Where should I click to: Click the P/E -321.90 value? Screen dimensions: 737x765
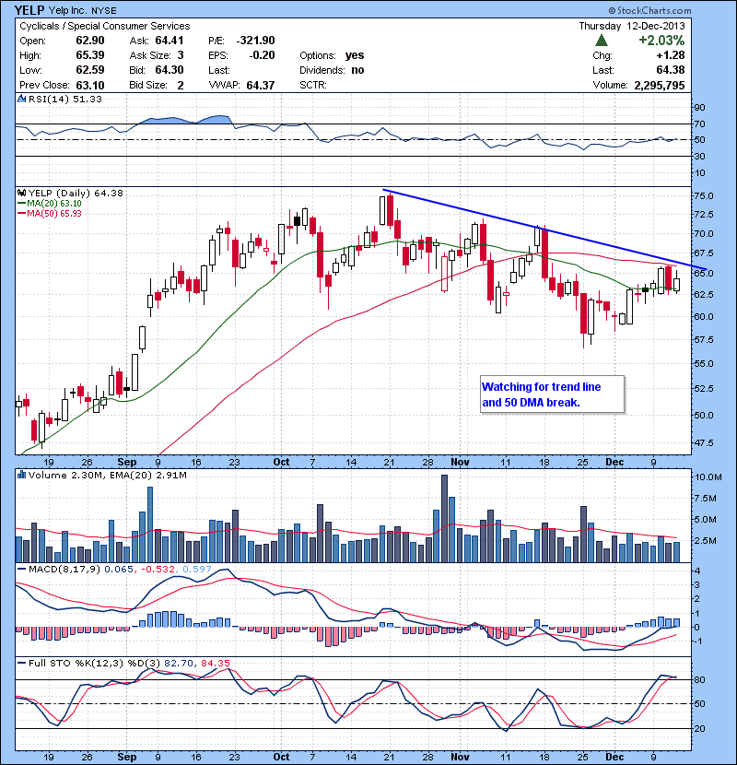click(x=255, y=41)
